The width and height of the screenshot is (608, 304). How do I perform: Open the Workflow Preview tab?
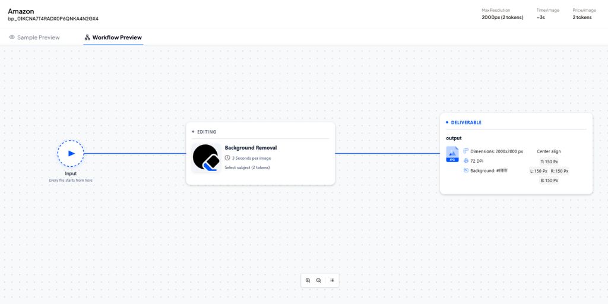coord(113,37)
